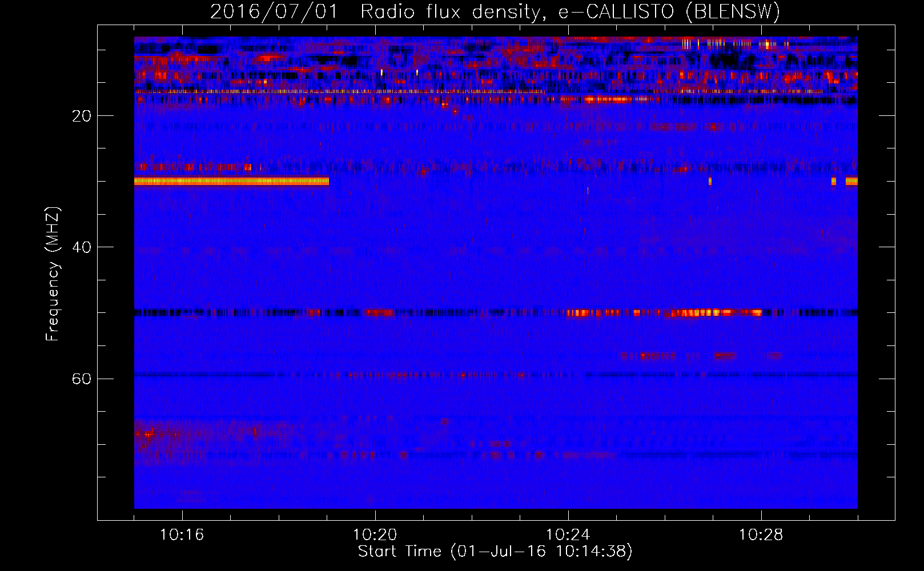Viewport: 924px width, 571px height.
Task: Click the long yellow emission band near 30 MHz
Action: [x=231, y=181]
